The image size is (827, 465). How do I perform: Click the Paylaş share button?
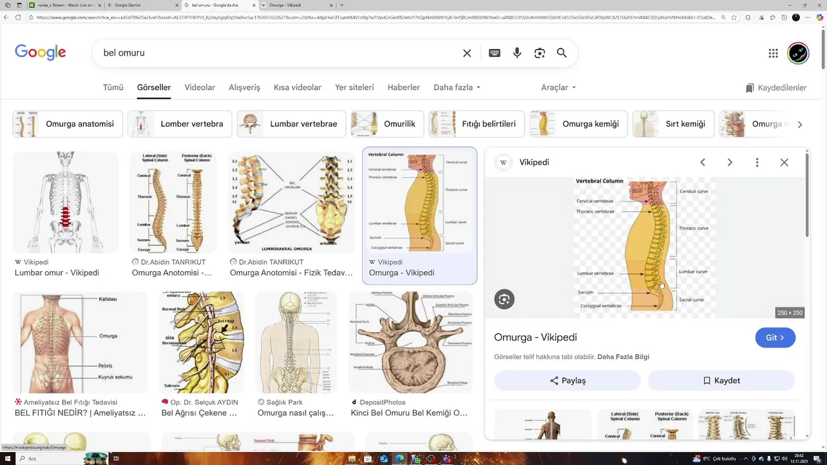tap(567, 380)
